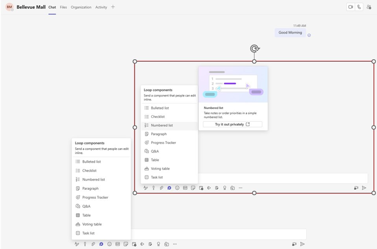Open stickers in the lower compose toolbar
377x249 pixels.
126,244
